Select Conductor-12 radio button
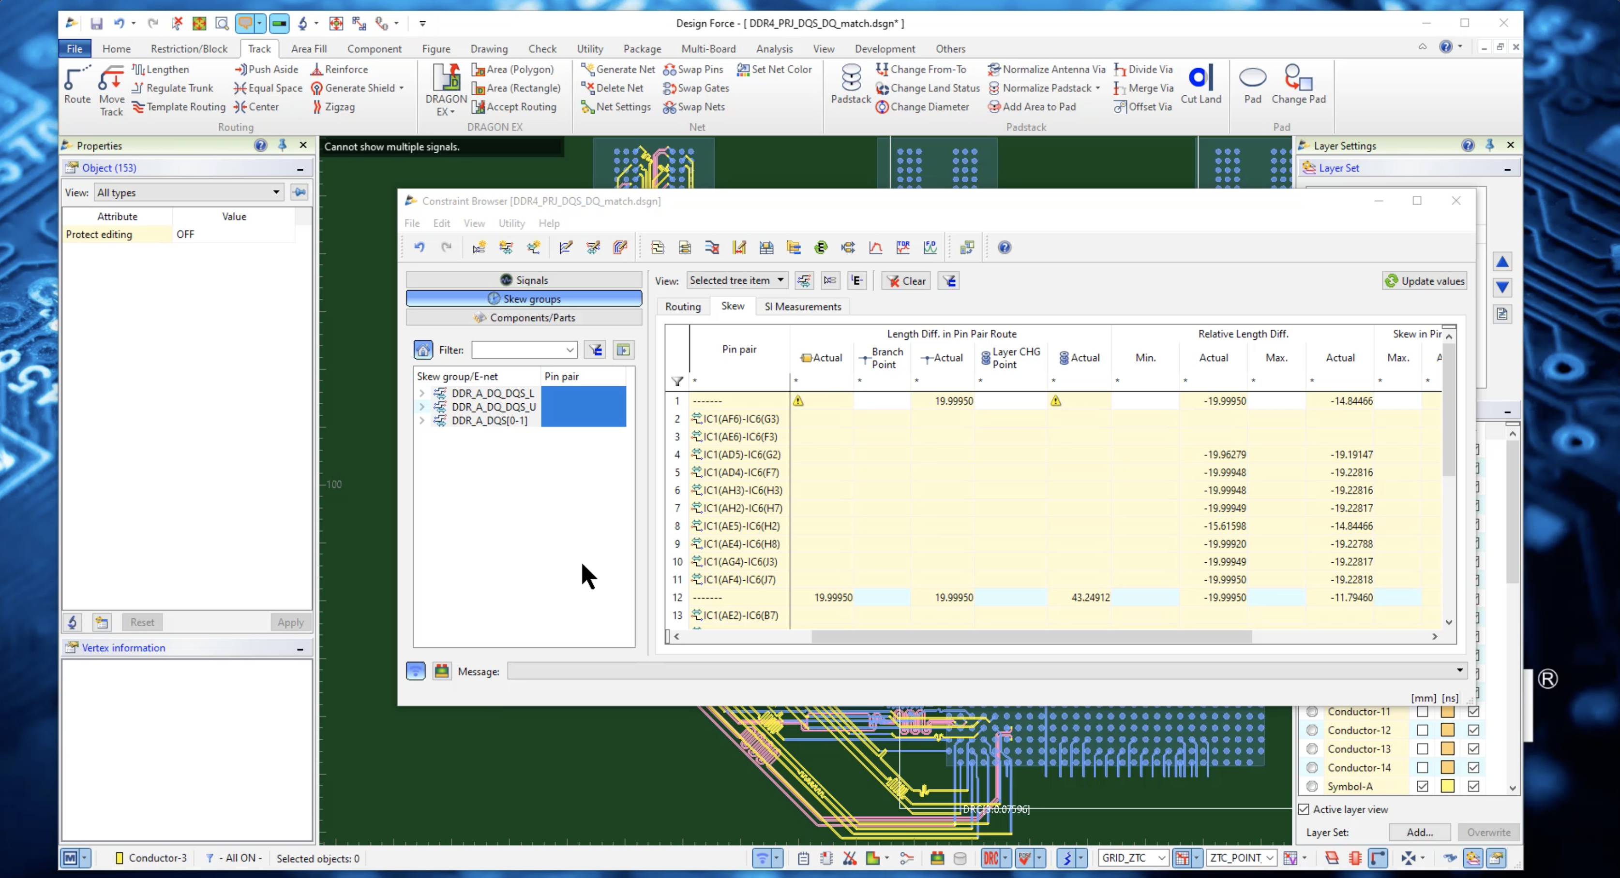1620x878 pixels. coord(1312,731)
